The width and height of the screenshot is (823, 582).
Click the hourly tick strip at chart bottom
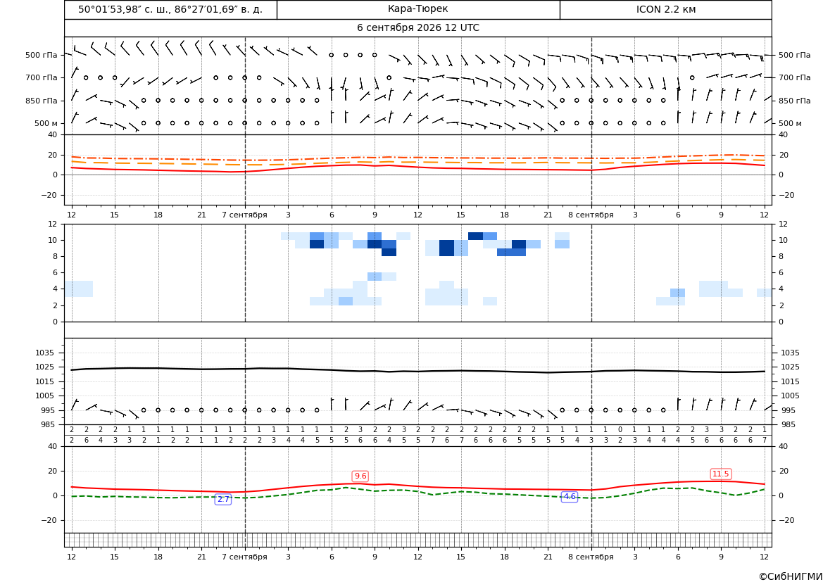tap(418, 540)
